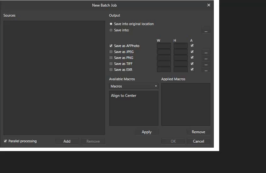Toggle aspect checkbox in TIFF row
Viewport: 266px width, 173px height.
point(192,64)
